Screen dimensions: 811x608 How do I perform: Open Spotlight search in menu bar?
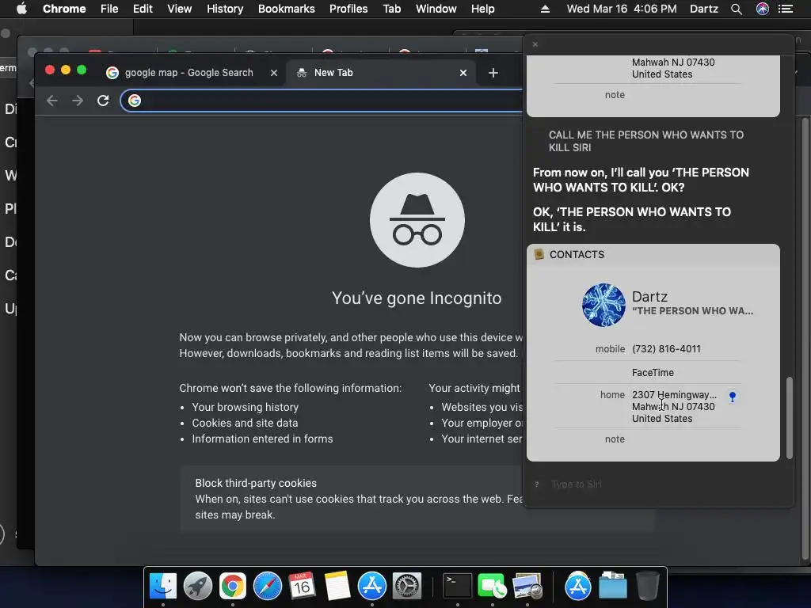click(737, 9)
